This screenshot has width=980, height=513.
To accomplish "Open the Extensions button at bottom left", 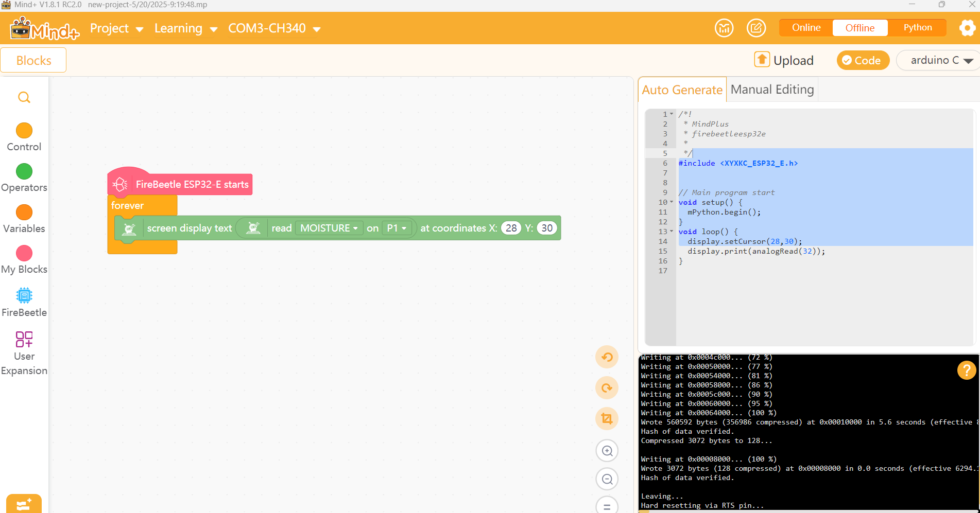I will click(24, 504).
